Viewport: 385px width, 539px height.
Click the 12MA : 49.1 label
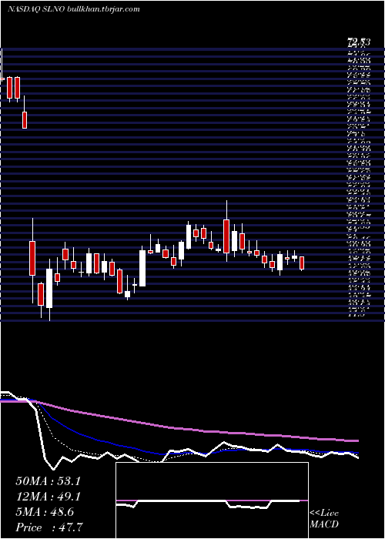(48, 497)
